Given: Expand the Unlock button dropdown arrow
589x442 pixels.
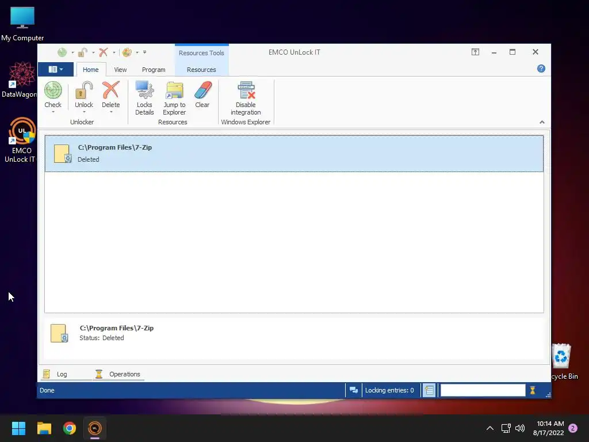Looking at the screenshot, I should click(x=84, y=112).
